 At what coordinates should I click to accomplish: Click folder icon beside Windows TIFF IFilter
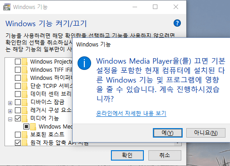point(24,70)
